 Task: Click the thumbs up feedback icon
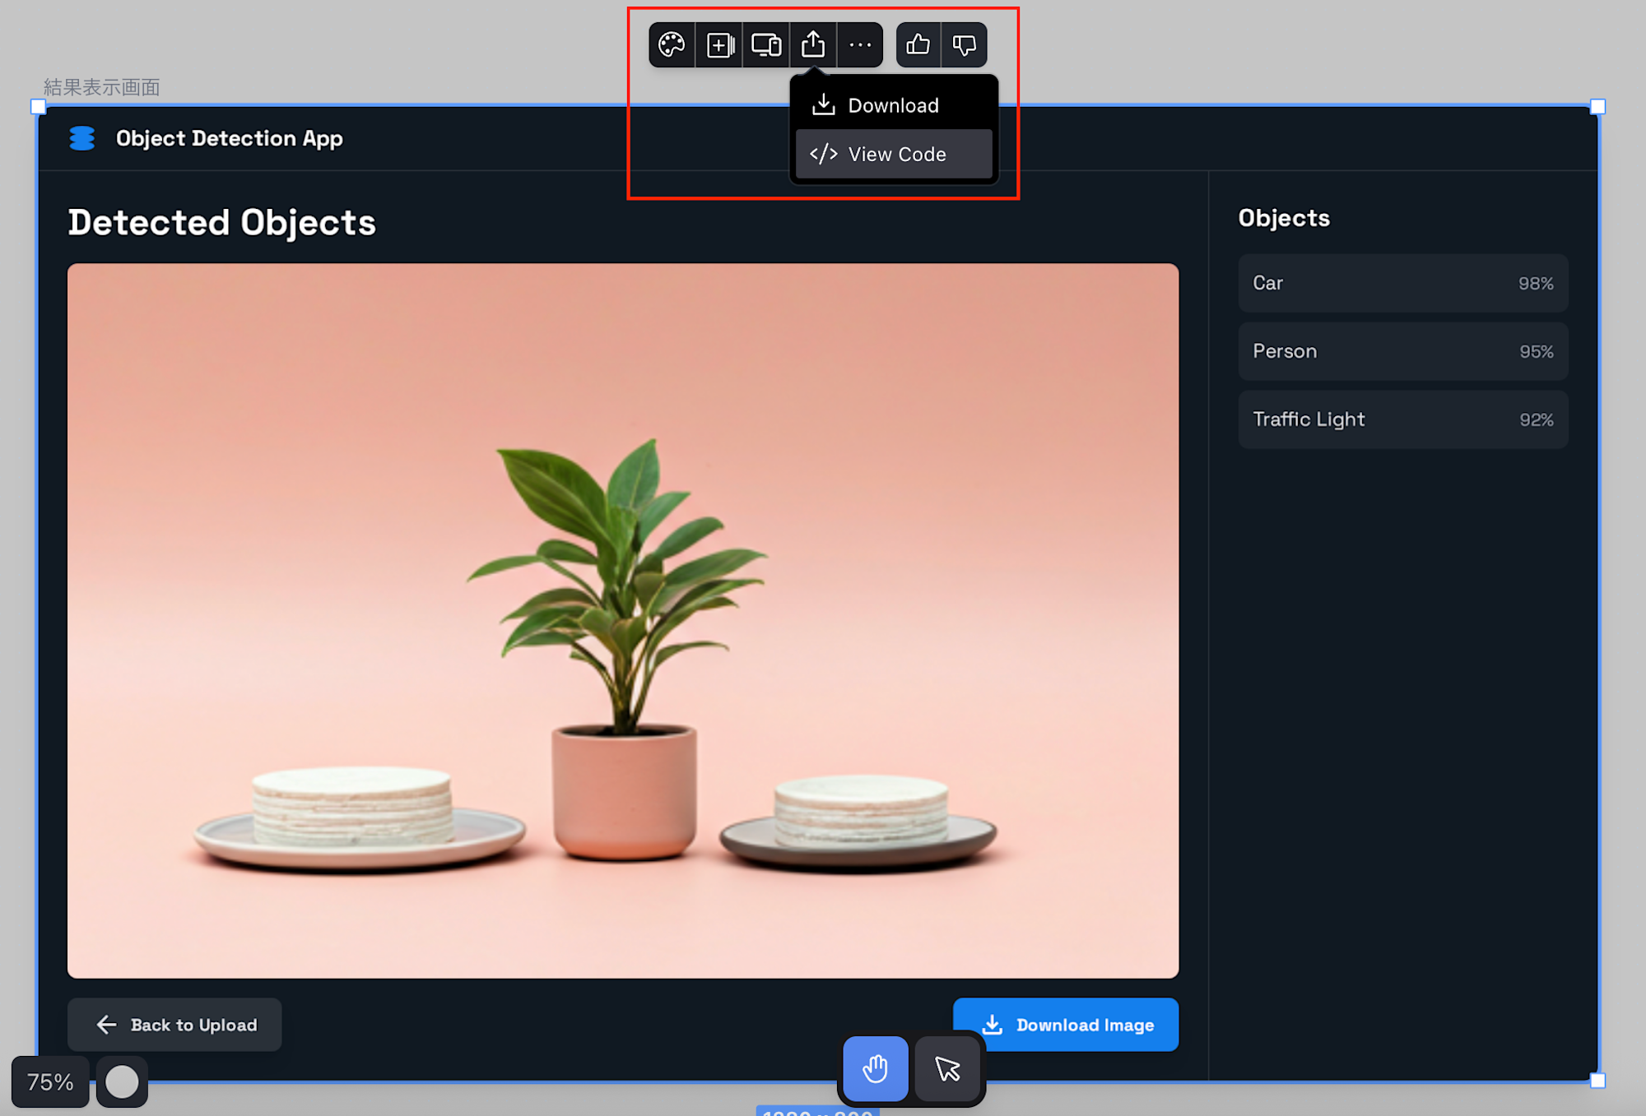[918, 44]
